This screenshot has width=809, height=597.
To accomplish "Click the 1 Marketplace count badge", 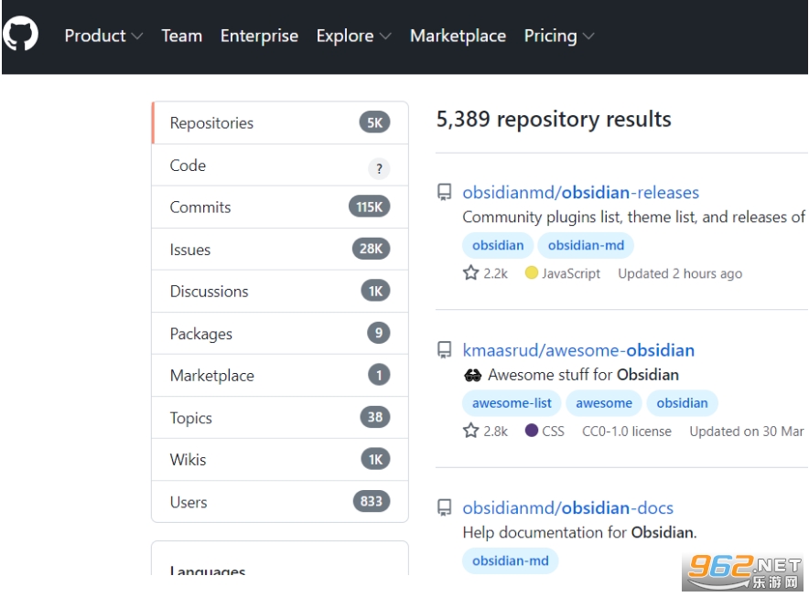I will [x=379, y=375].
